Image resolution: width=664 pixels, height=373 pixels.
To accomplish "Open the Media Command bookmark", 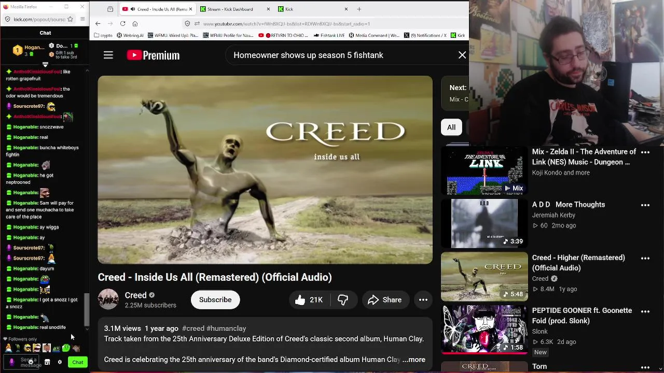I will pyautogui.click(x=374, y=35).
